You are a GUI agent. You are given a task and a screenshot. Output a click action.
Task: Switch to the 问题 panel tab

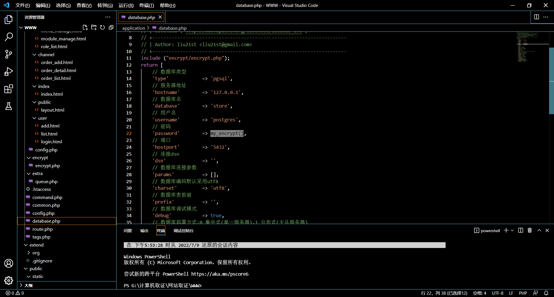[128, 230]
